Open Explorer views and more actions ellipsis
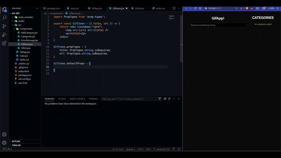Screen dimensions: 281x158 (x=37, y=8)
